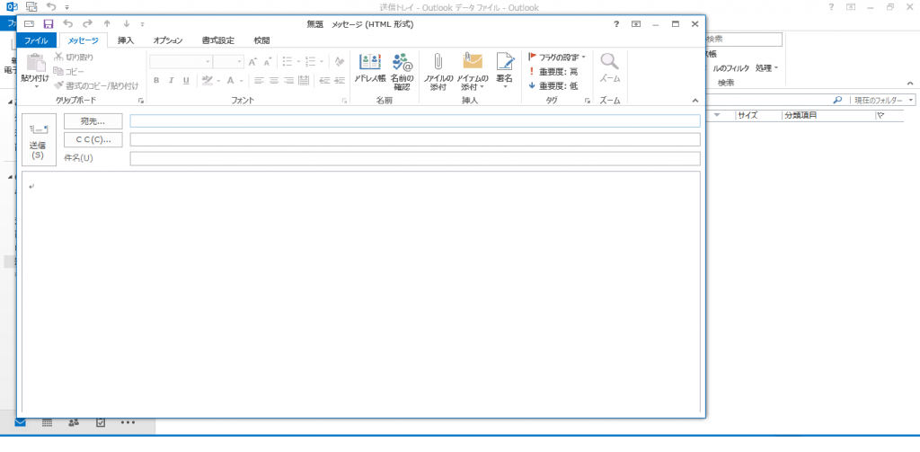This screenshot has height=452, width=920.
Task: Undo the last action in message window
Action: [x=67, y=24]
